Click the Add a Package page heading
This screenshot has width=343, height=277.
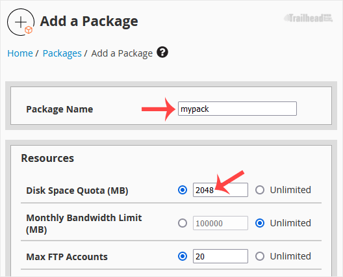tap(89, 21)
